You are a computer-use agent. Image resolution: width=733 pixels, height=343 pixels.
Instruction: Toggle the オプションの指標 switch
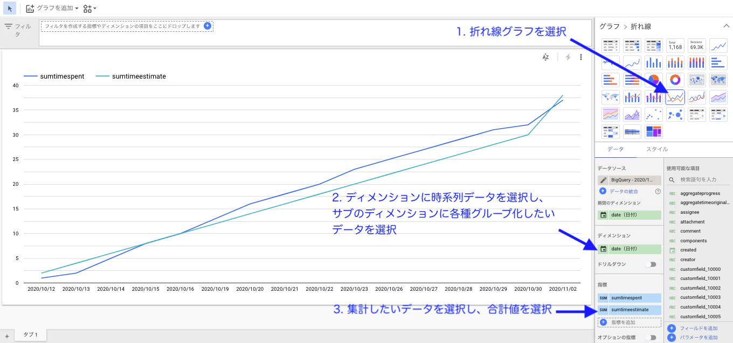[652, 338]
